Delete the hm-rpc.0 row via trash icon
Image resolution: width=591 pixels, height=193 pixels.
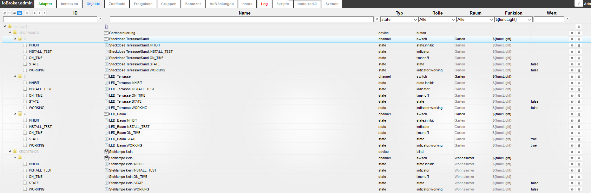[579, 27]
